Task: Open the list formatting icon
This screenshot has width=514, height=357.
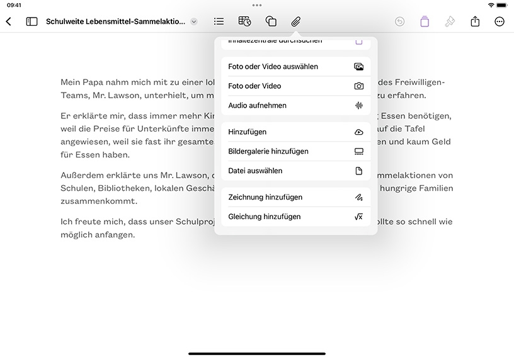Action: point(219,21)
